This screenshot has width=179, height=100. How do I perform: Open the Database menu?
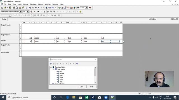coord(33,4)
